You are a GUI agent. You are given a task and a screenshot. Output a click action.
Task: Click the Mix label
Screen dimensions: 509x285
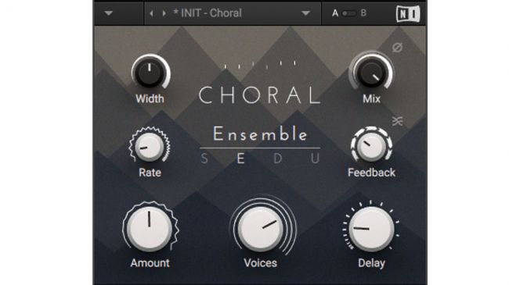[371, 99]
